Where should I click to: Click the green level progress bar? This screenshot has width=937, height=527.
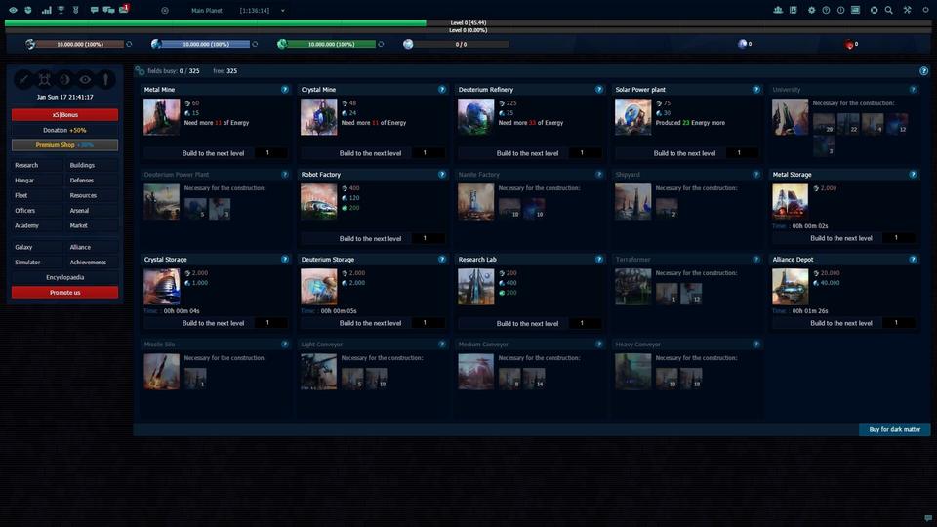pyautogui.click(x=215, y=22)
